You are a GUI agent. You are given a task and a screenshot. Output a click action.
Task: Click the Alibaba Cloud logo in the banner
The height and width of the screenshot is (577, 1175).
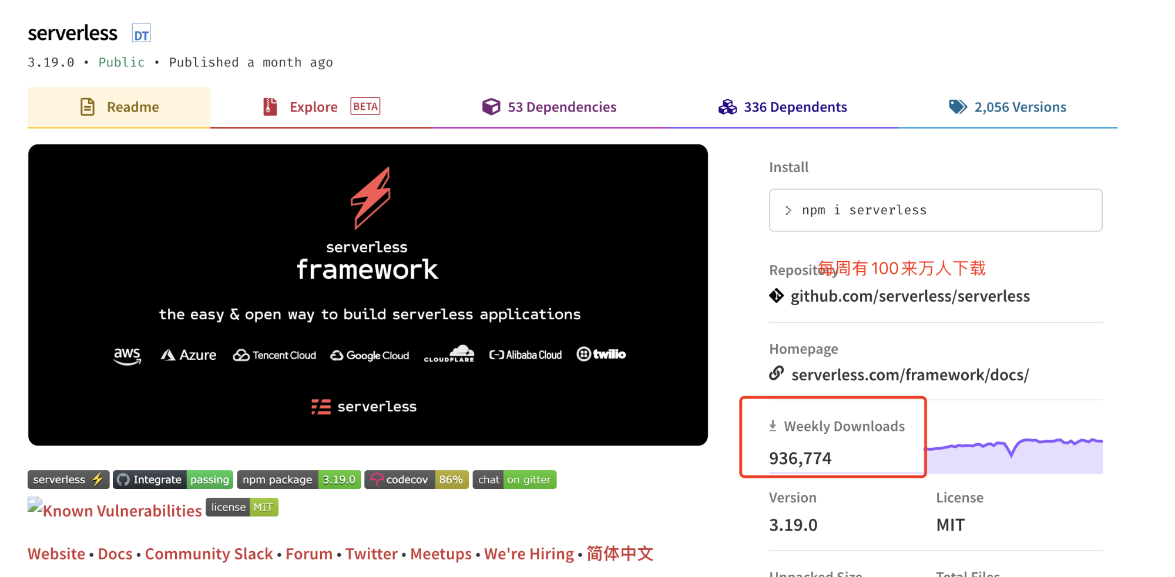[526, 355]
